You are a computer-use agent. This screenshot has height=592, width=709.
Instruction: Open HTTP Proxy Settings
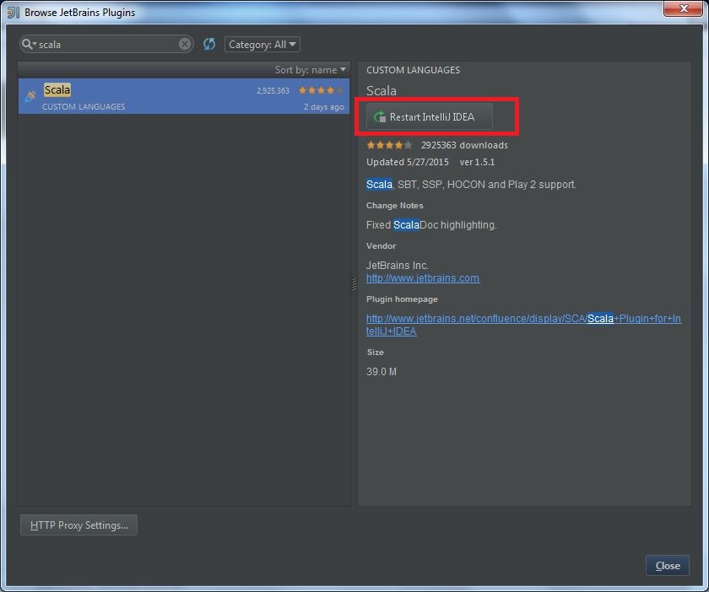click(78, 525)
